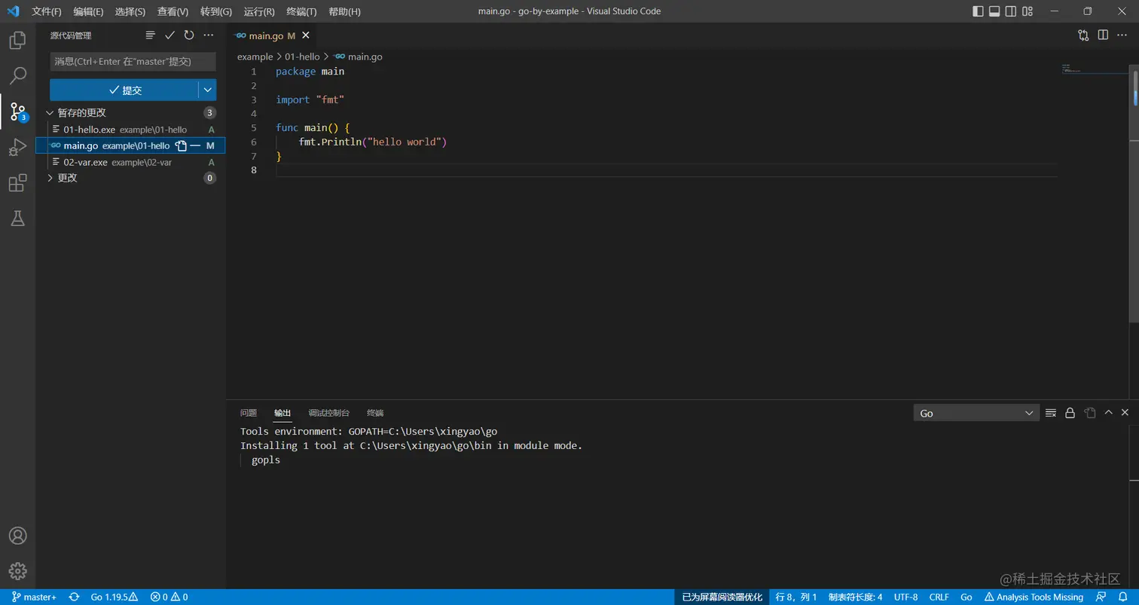Click the commit message input field

(x=133, y=62)
